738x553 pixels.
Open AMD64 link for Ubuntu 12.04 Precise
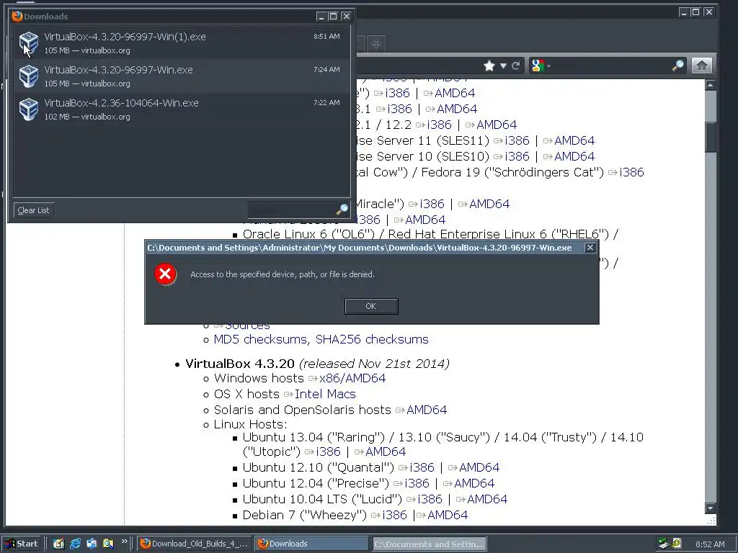click(474, 483)
